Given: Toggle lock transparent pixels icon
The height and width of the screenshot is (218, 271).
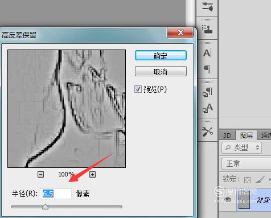Looking at the screenshot, I should coord(247,180).
